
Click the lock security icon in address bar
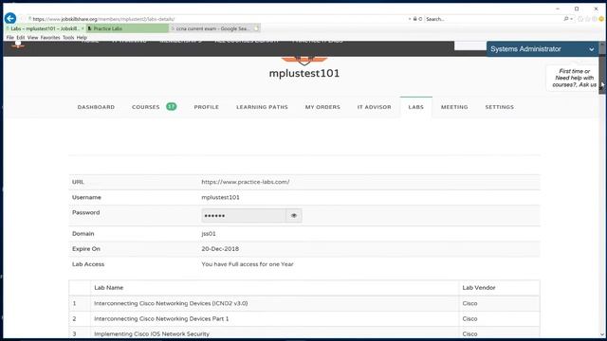pyautogui.click(x=415, y=19)
